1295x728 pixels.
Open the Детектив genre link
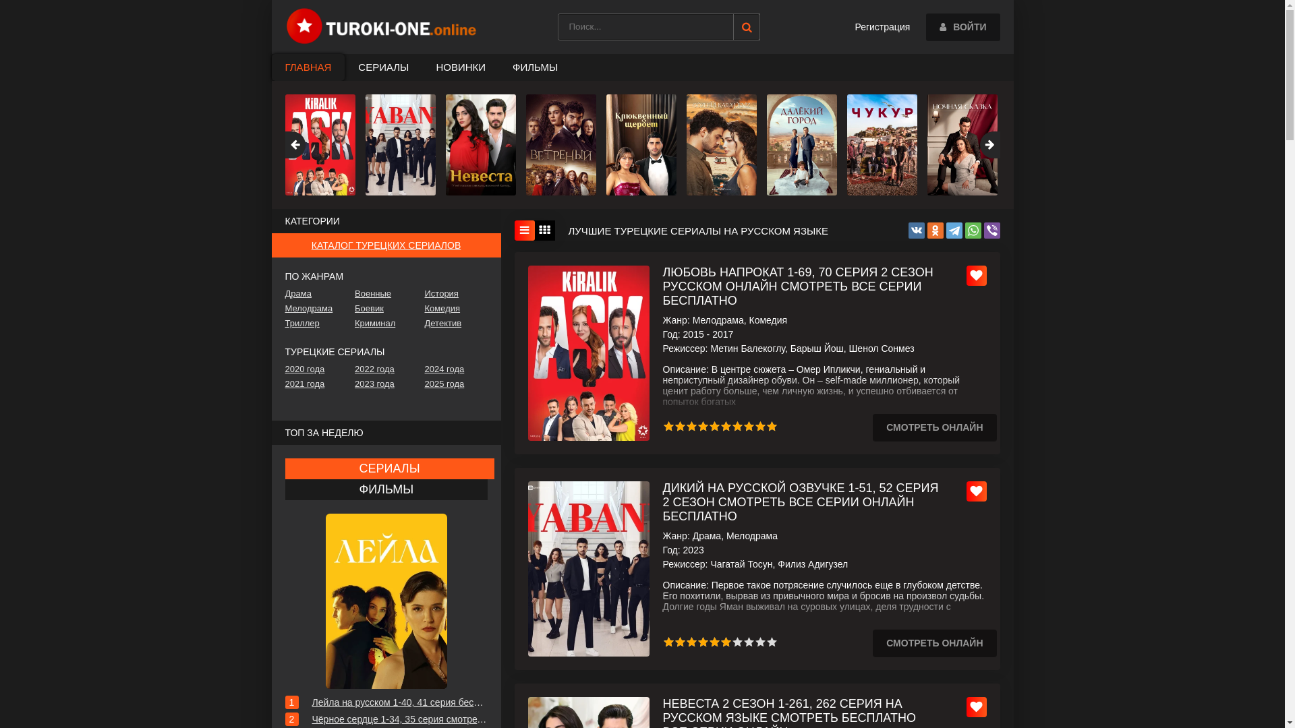click(x=442, y=324)
